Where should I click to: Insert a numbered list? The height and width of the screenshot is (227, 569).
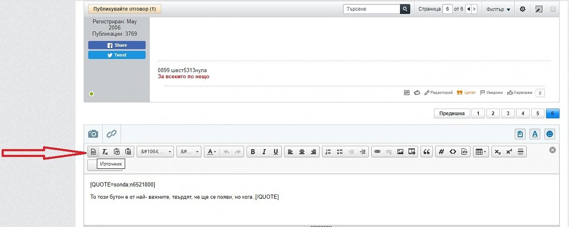tap(328, 152)
